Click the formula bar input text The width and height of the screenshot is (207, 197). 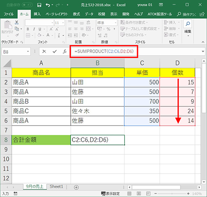[104, 51]
